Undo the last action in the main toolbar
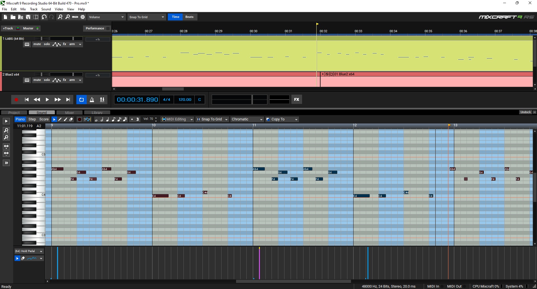The image size is (537, 289). click(44, 17)
